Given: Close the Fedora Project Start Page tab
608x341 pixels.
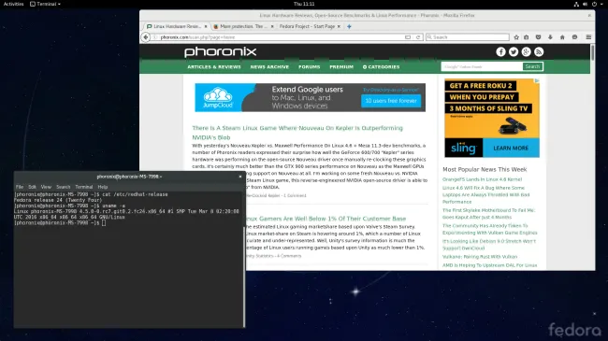Looking at the screenshot, I should click(339, 26).
